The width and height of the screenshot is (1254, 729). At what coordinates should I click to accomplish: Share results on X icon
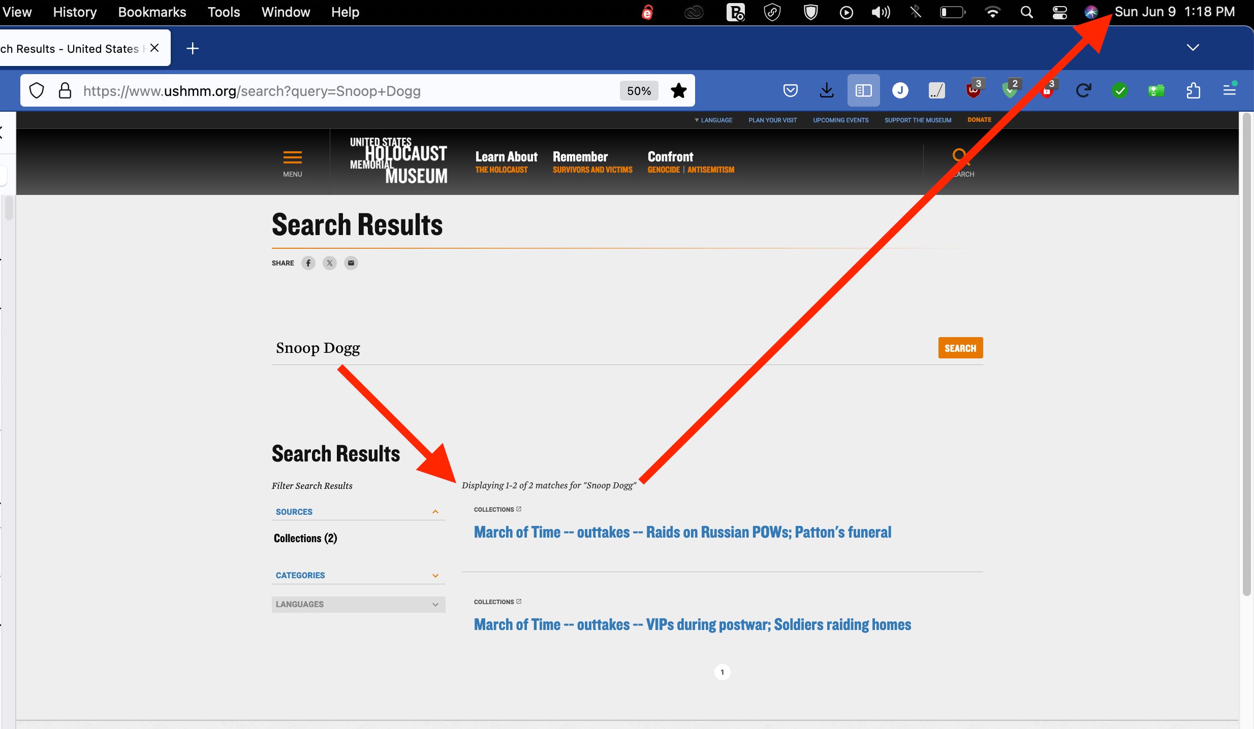coord(330,263)
